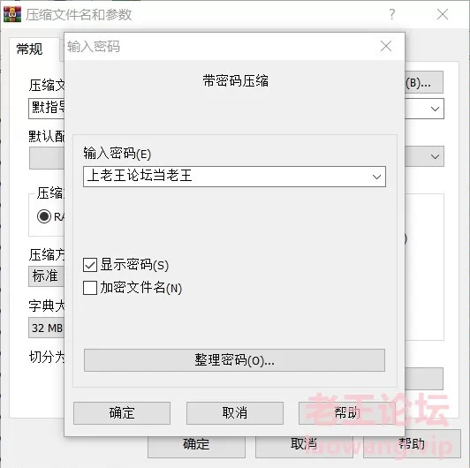Viewport: 470px width, 468px height.
Task: Open the 32 MB dictionary size dropdown
Action: point(46,328)
